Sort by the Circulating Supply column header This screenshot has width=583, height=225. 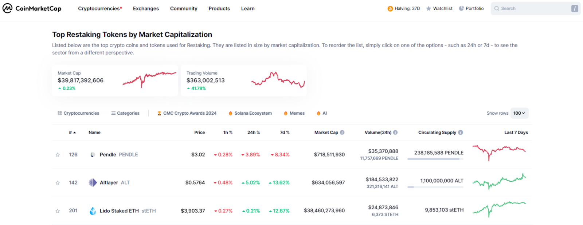[x=437, y=133]
